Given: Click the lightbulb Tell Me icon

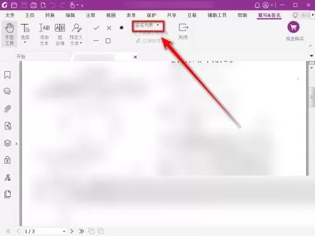Looking at the screenshot, I should pos(295,15).
